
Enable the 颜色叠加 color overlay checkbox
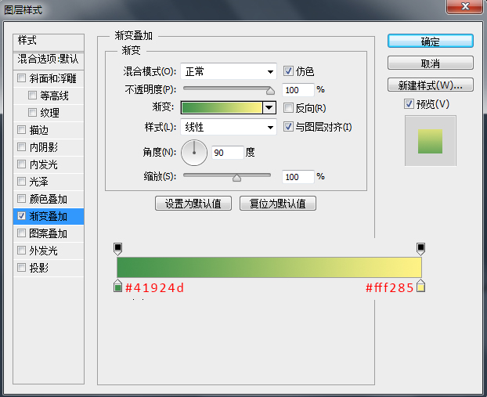click(21, 199)
